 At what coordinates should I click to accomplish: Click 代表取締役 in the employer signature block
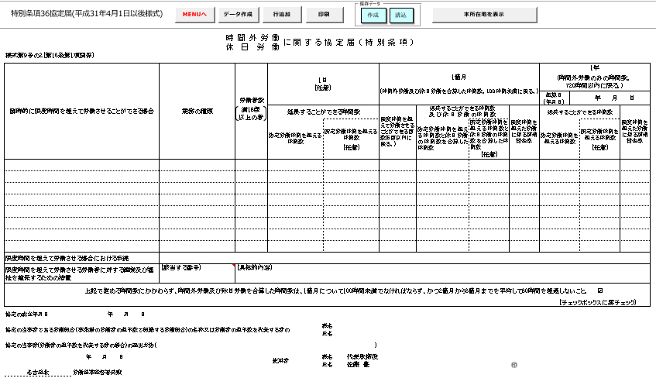pyautogui.click(x=362, y=356)
